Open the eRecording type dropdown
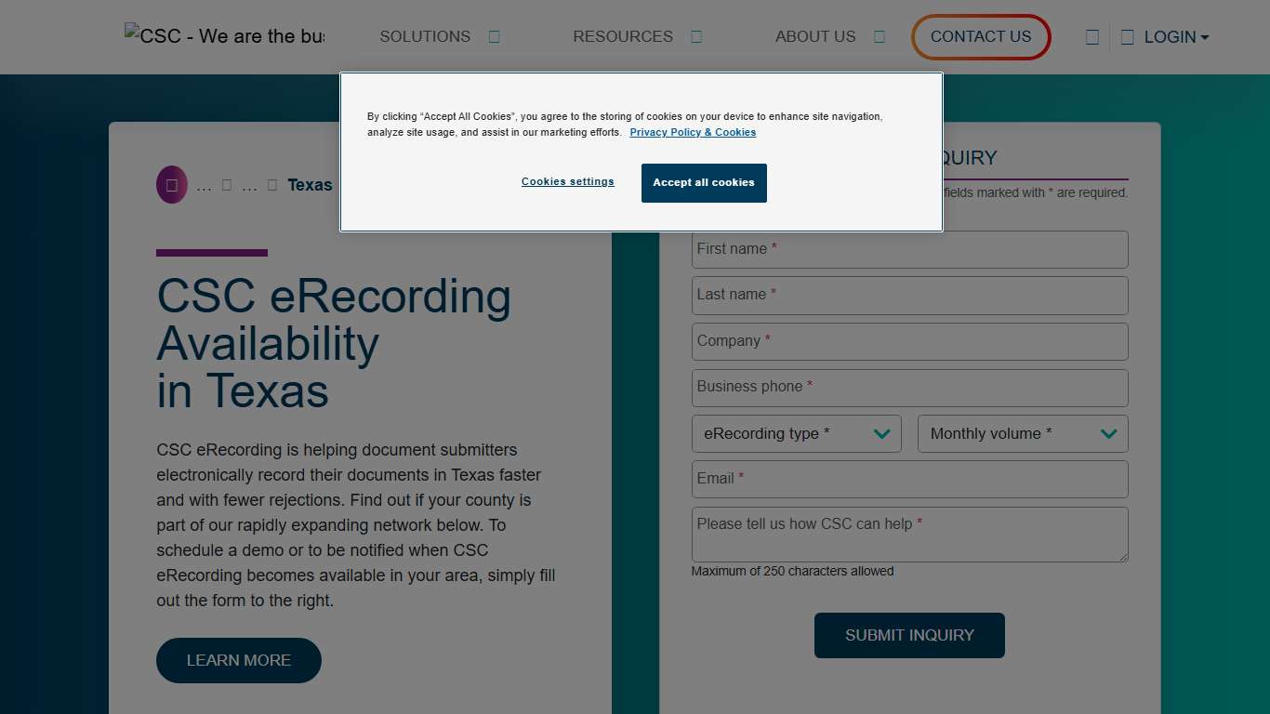Viewport: 1270px width, 714px height. click(x=796, y=433)
